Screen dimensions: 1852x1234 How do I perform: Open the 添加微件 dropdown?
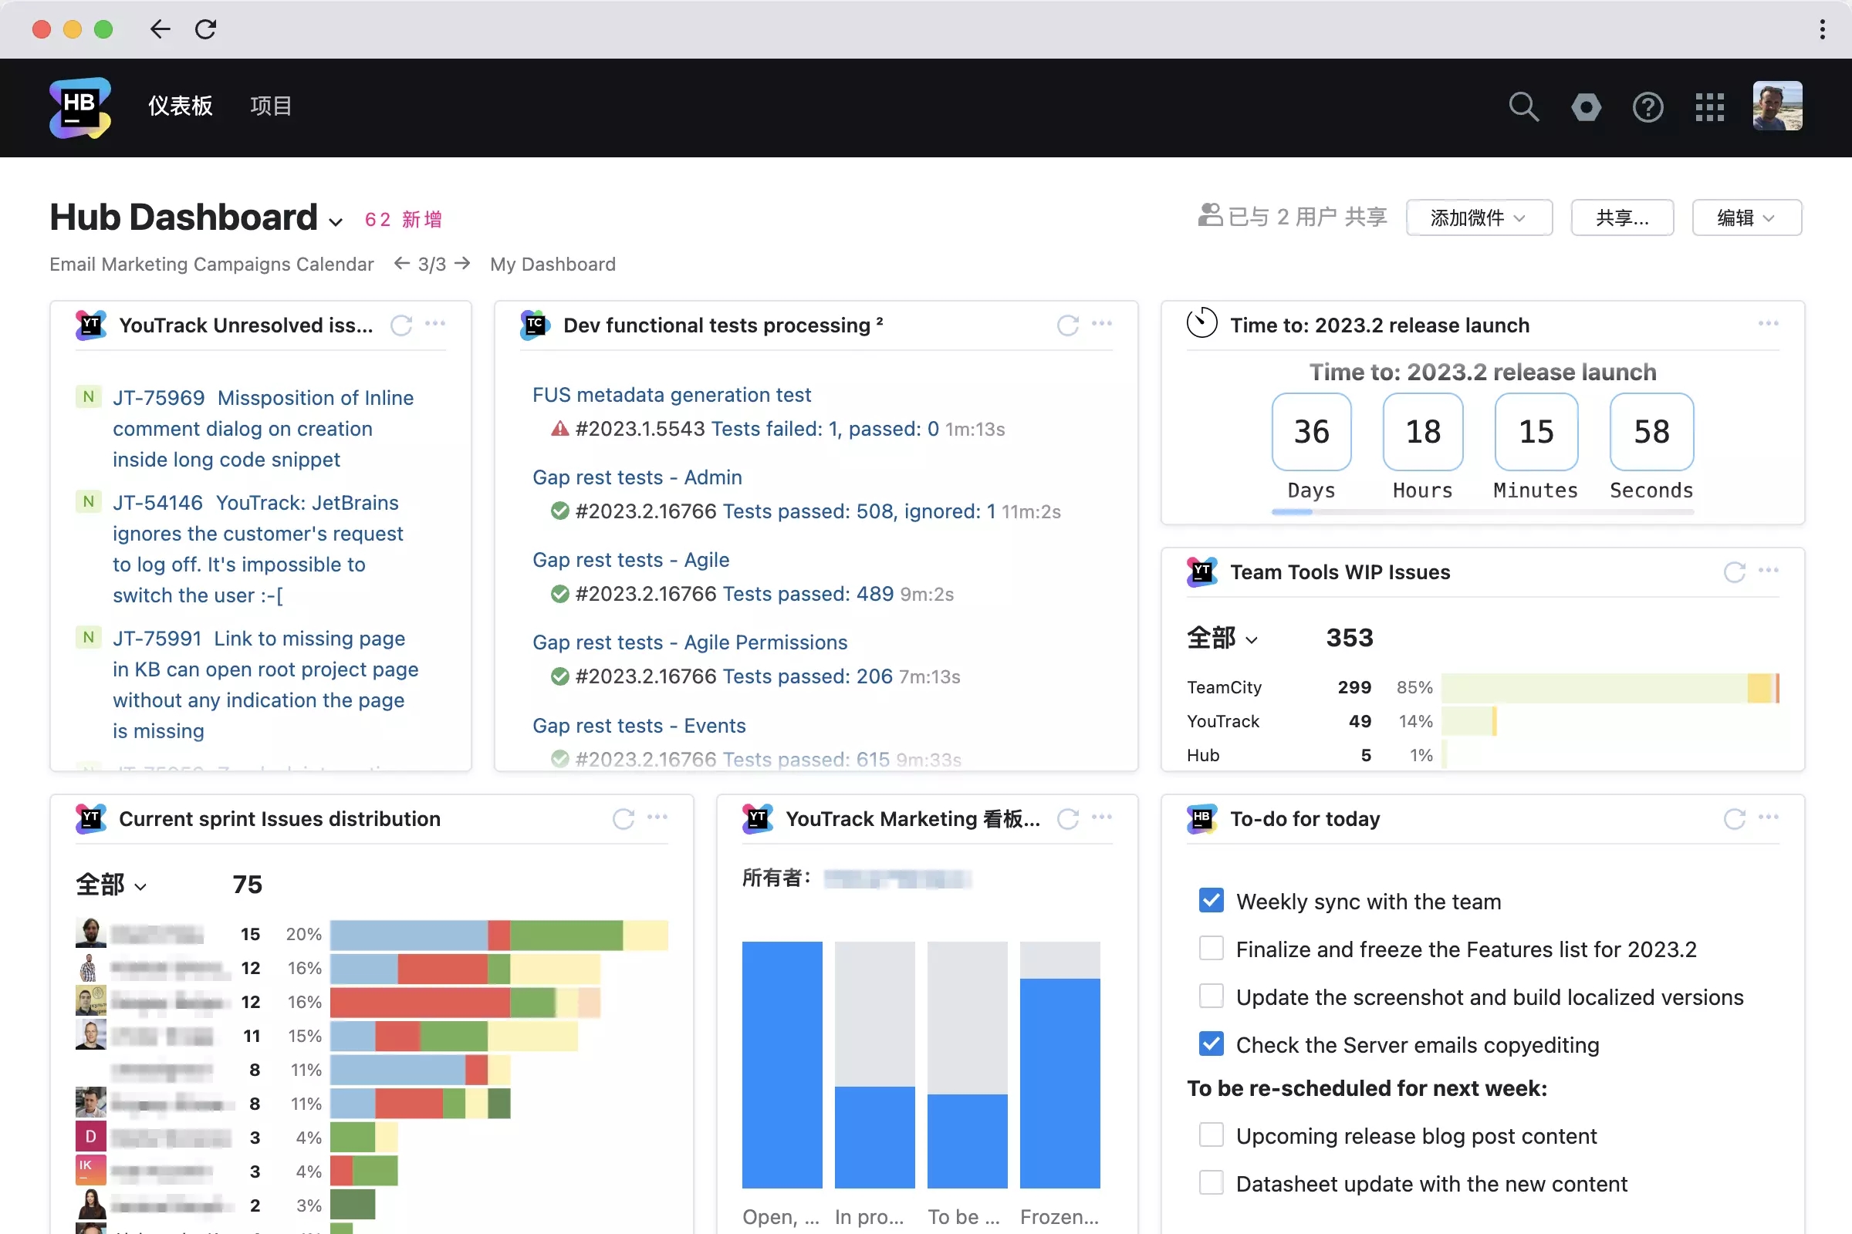pos(1478,218)
